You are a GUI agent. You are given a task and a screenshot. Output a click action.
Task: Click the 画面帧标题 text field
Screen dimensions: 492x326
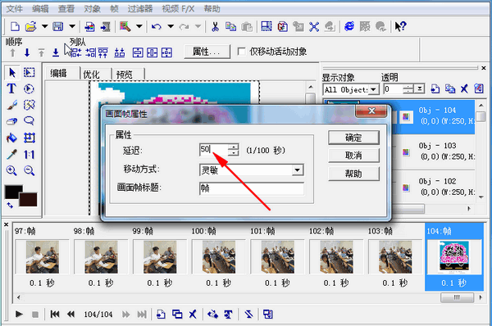tap(252, 188)
